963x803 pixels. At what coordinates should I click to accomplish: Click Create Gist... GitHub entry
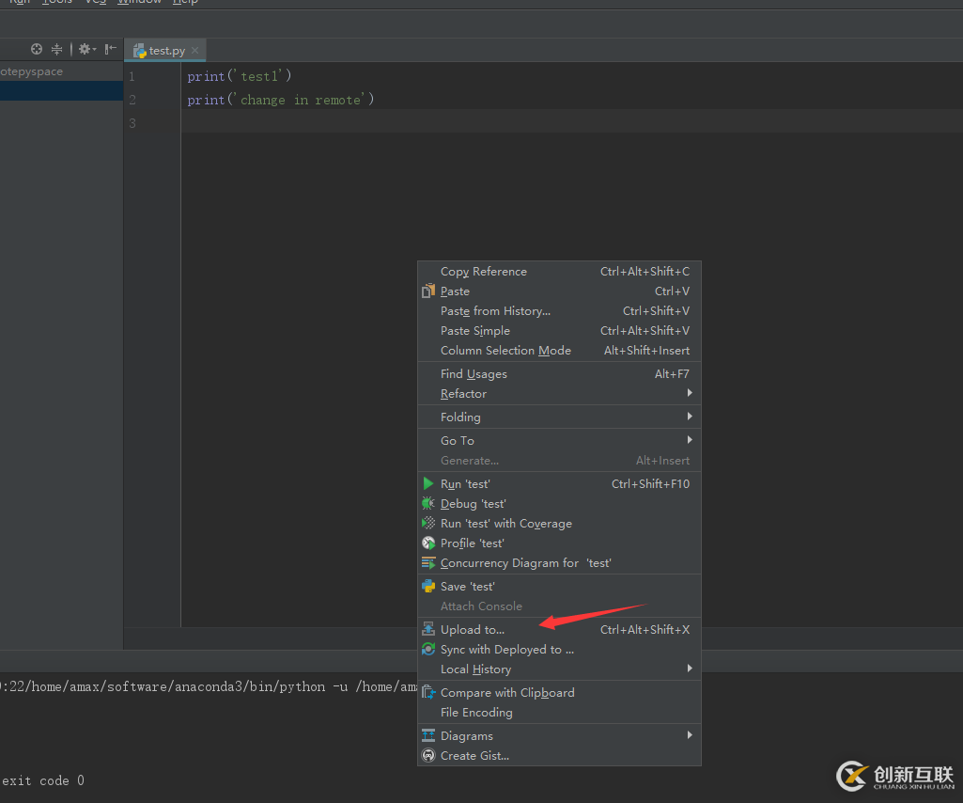(x=474, y=756)
